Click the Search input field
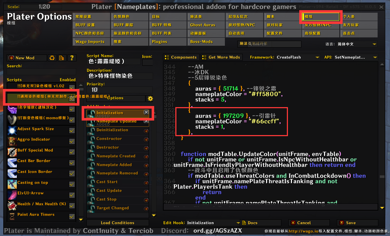Screen dimensions: 390x236 [x=41, y=73]
